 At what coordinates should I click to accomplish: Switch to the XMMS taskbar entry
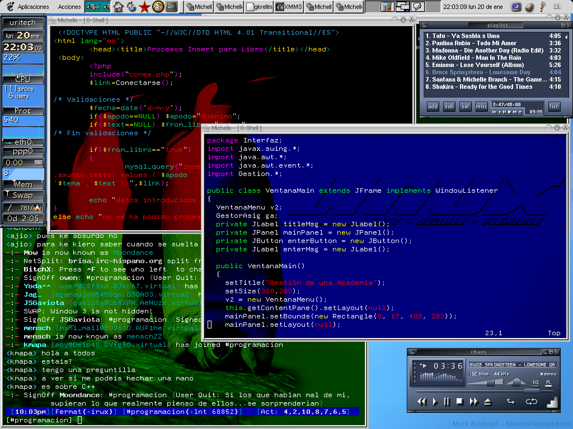click(289, 7)
